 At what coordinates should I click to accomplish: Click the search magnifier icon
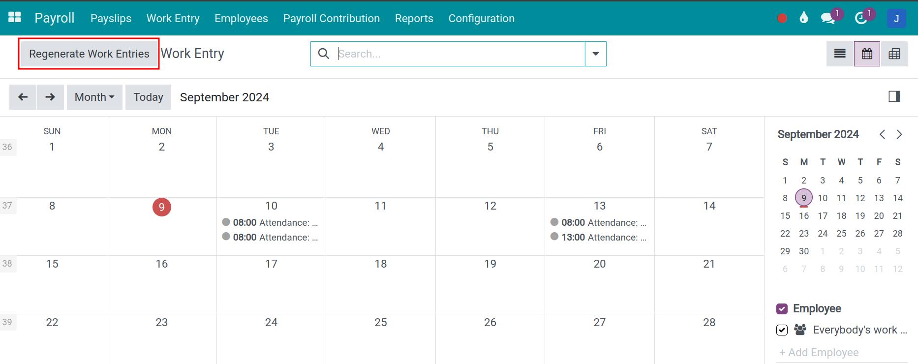(324, 54)
